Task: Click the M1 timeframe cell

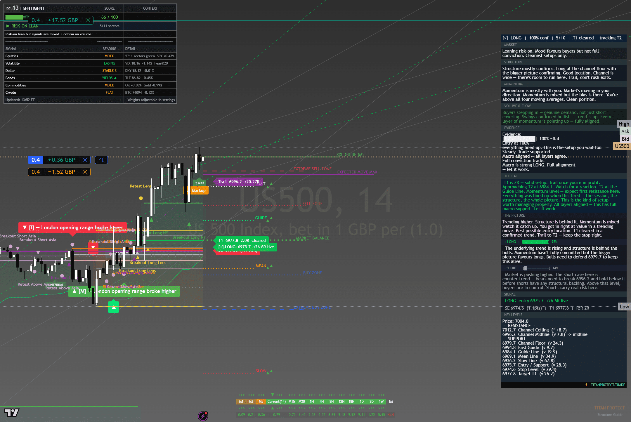Action: tap(241, 402)
